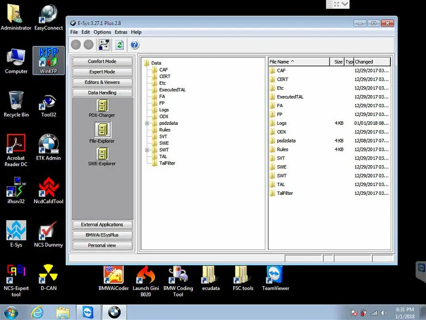Select the EasyConnect desktop shortcut
The height and width of the screenshot is (320, 426).
(49, 17)
